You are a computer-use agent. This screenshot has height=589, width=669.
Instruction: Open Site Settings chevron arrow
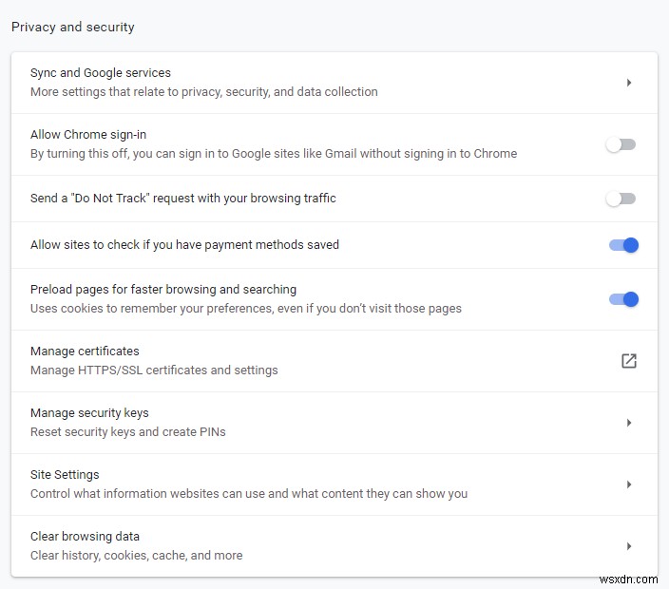629,484
